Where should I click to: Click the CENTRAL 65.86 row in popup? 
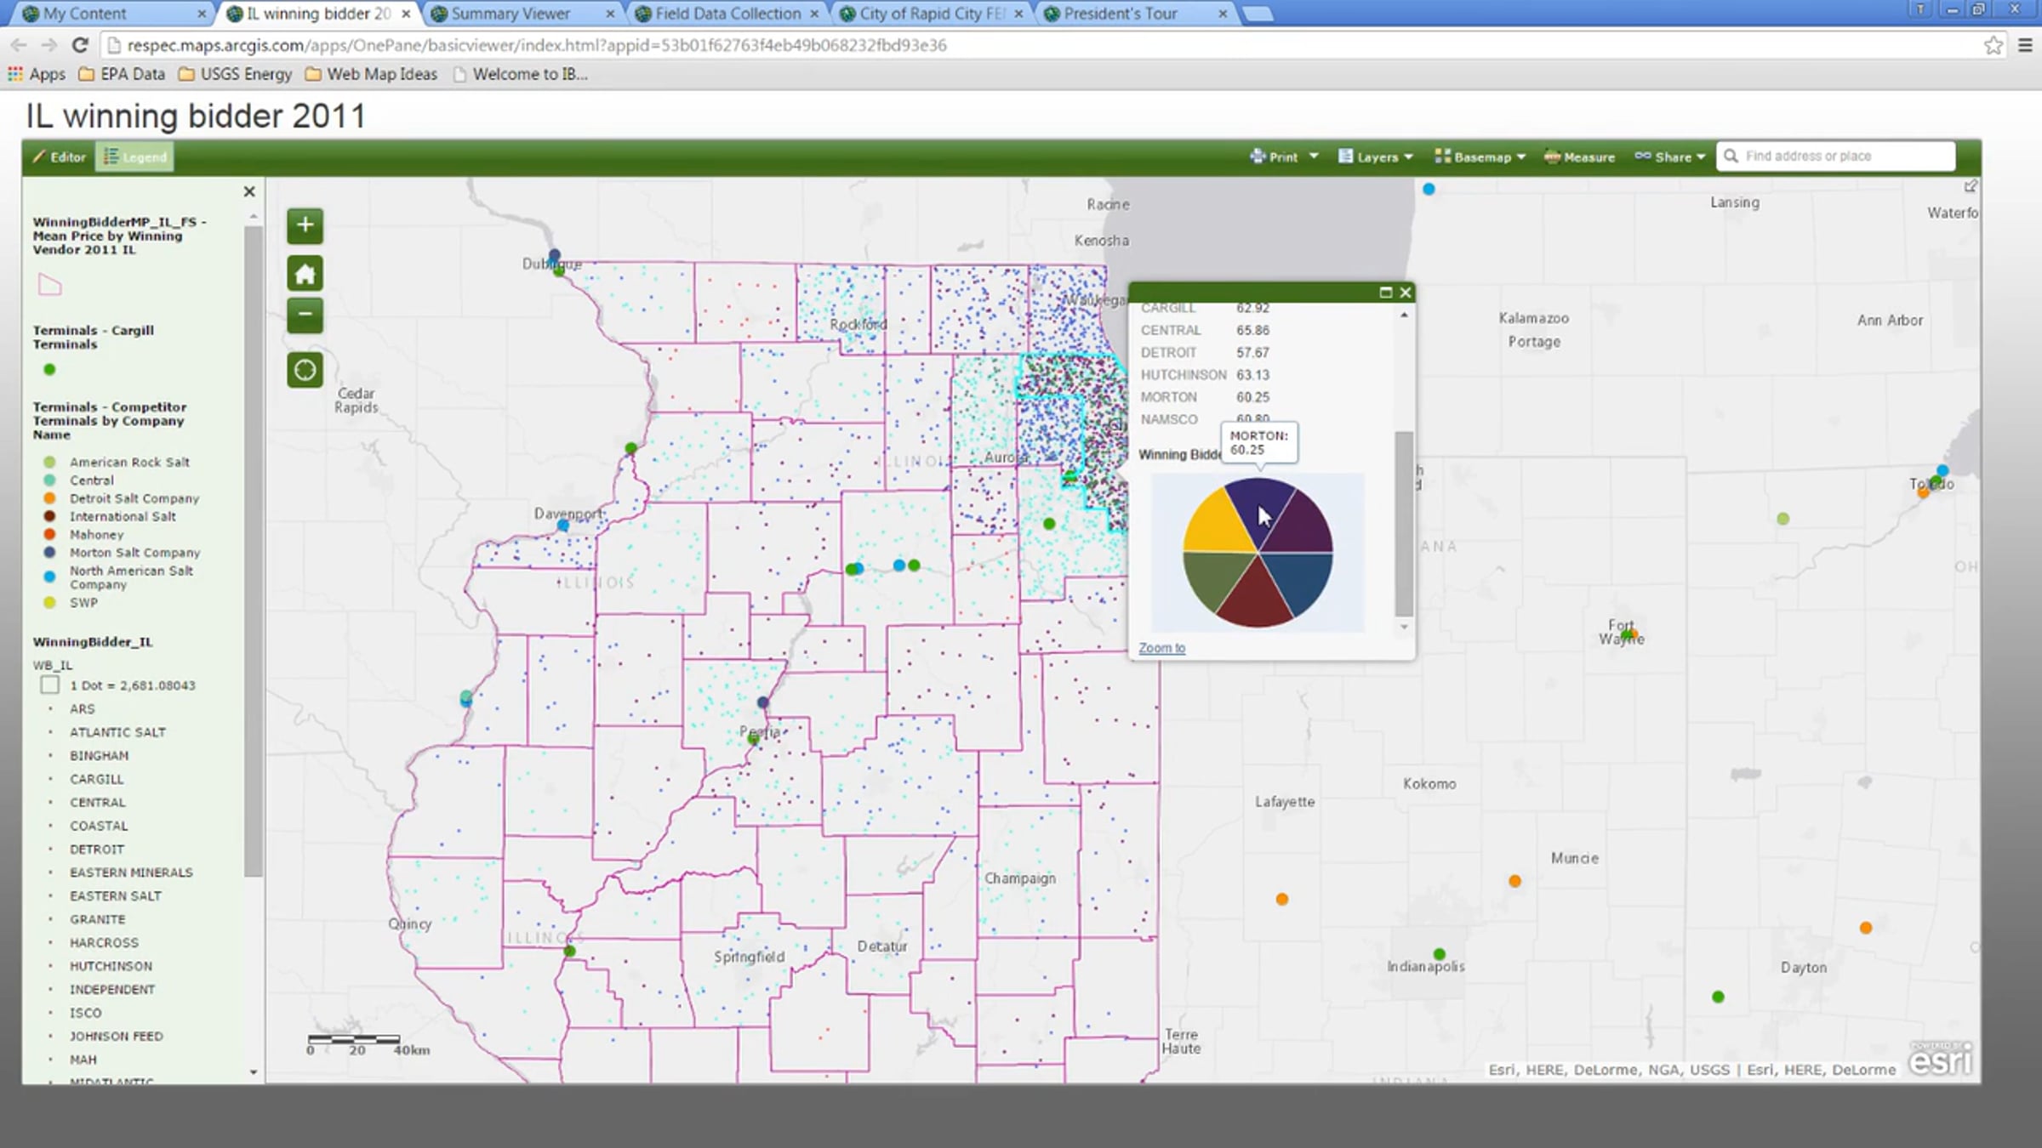(x=1205, y=331)
